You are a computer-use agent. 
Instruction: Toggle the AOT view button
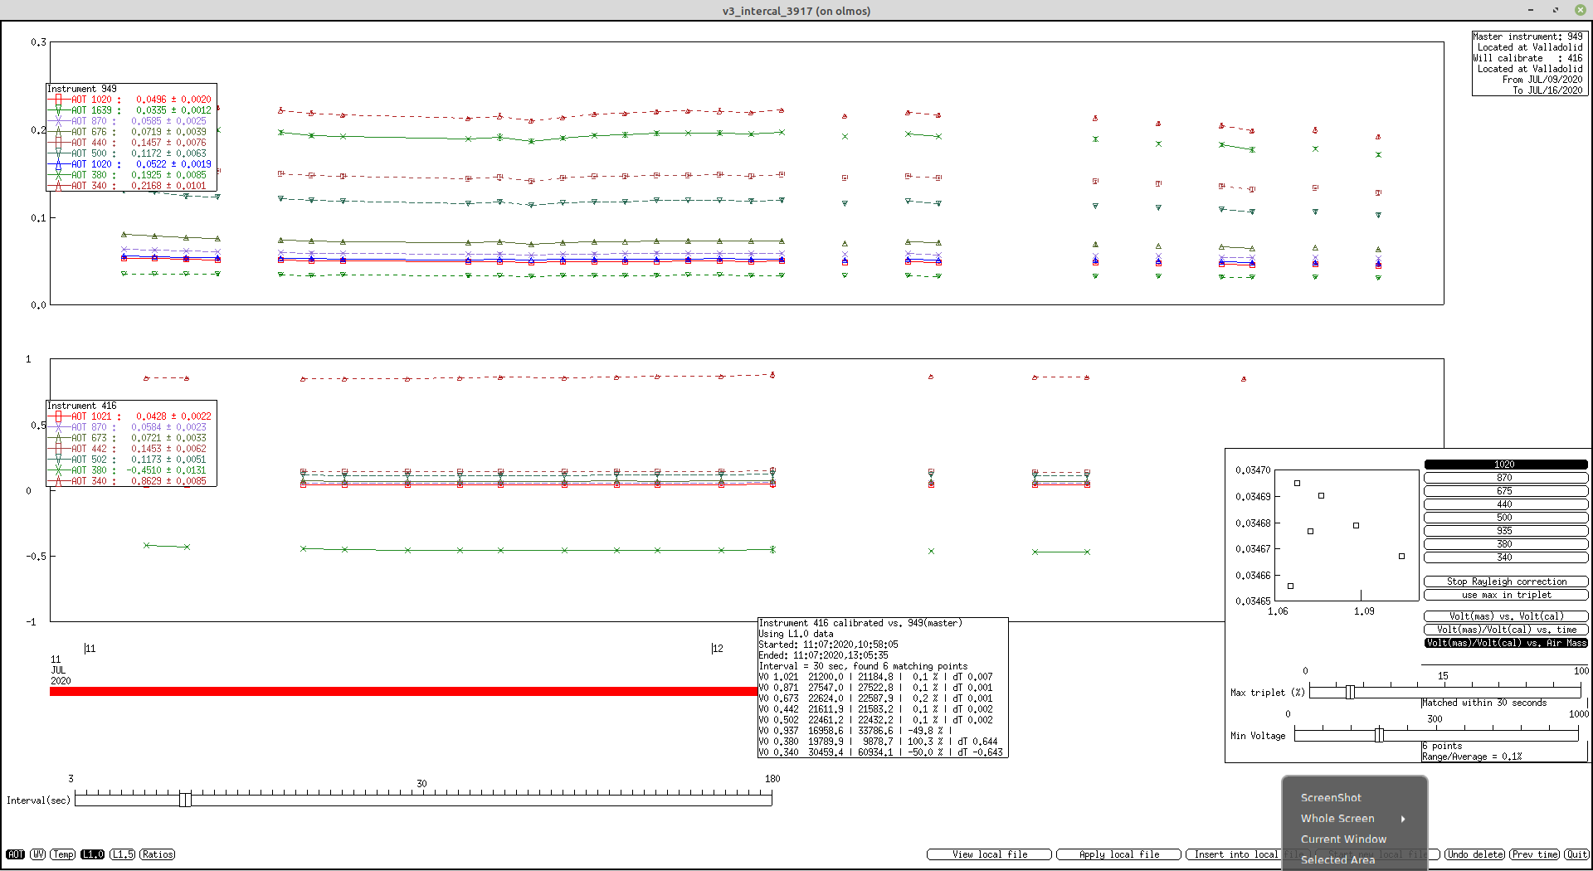pyautogui.click(x=16, y=854)
